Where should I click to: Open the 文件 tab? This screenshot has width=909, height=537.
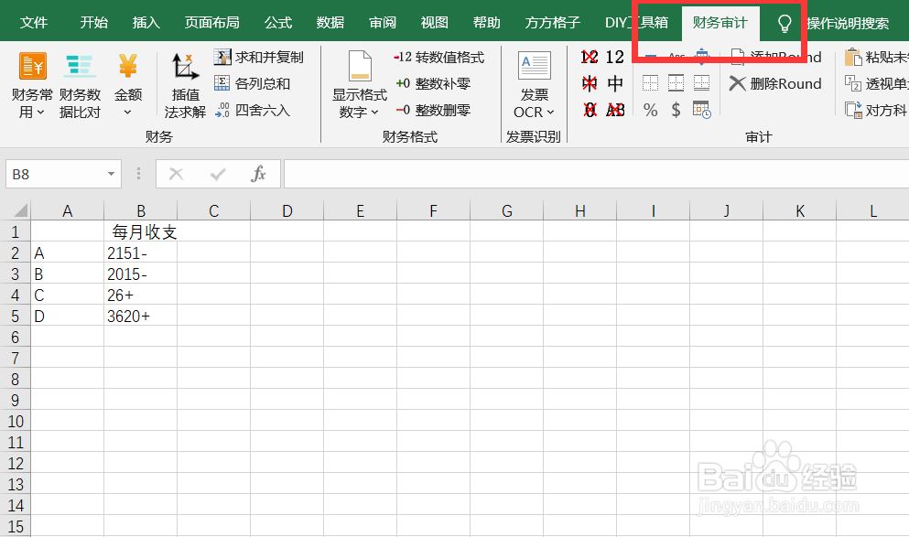34,23
